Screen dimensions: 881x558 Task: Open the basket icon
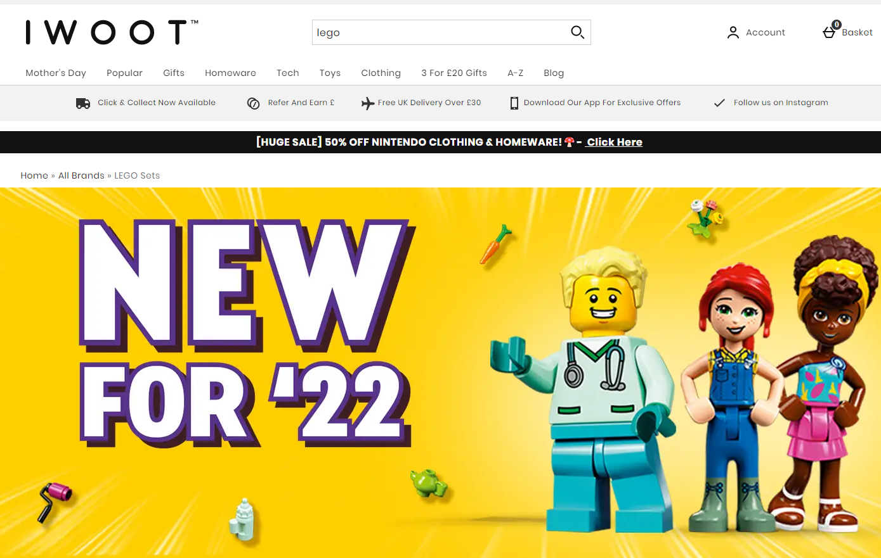(x=830, y=32)
